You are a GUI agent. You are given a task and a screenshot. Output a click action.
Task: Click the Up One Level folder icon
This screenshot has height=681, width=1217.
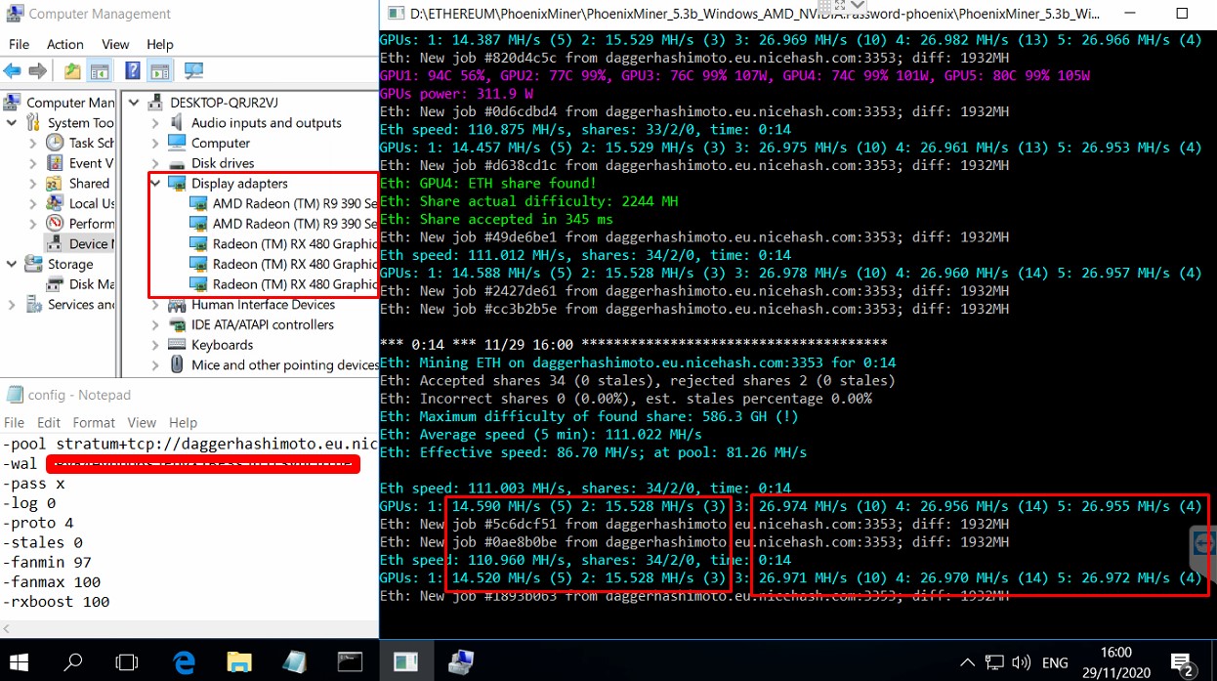[72, 71]
